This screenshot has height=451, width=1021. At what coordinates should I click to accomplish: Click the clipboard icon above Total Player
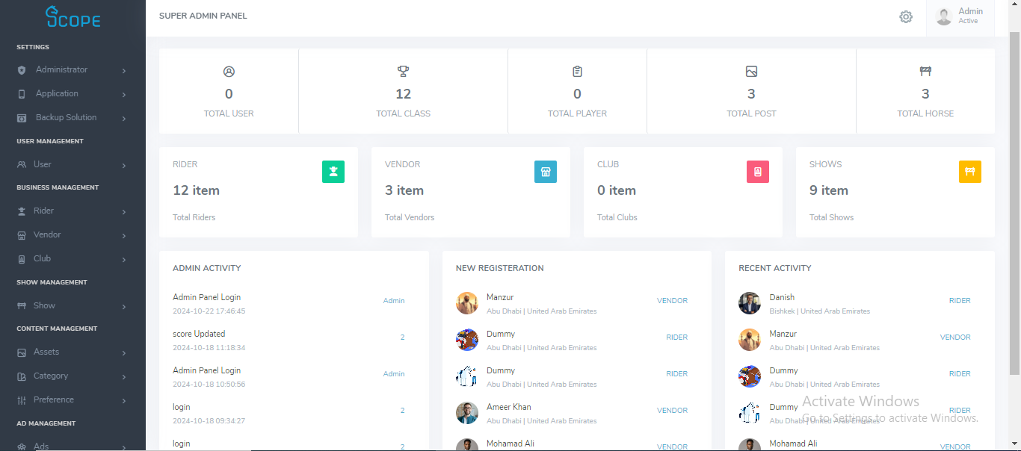(x=577, y=72)
